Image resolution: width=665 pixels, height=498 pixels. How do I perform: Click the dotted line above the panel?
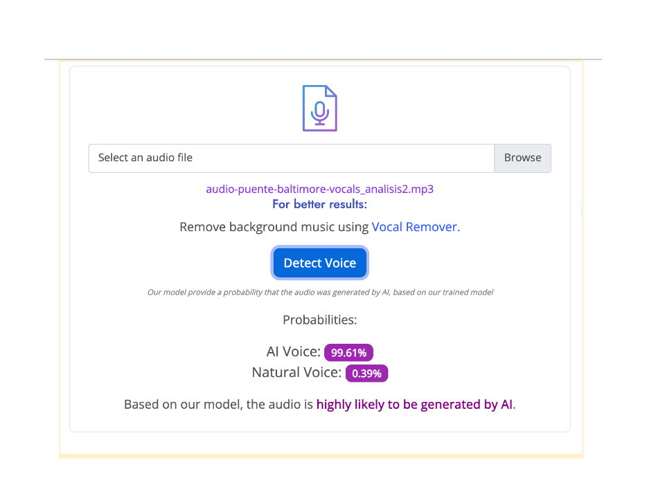point(323,59)
